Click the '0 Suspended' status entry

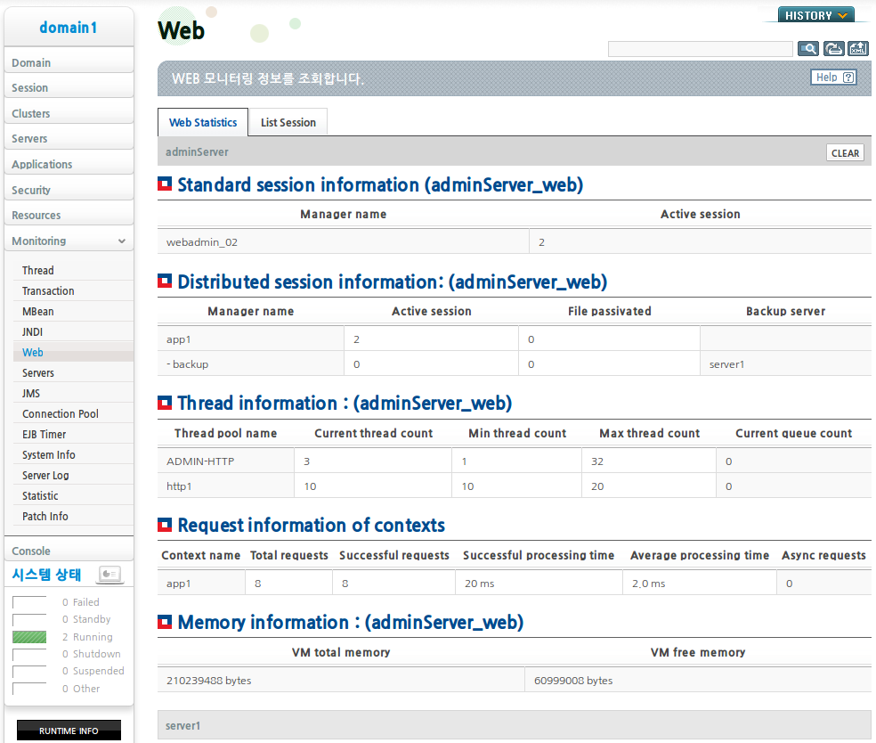[x=93, y=671]
